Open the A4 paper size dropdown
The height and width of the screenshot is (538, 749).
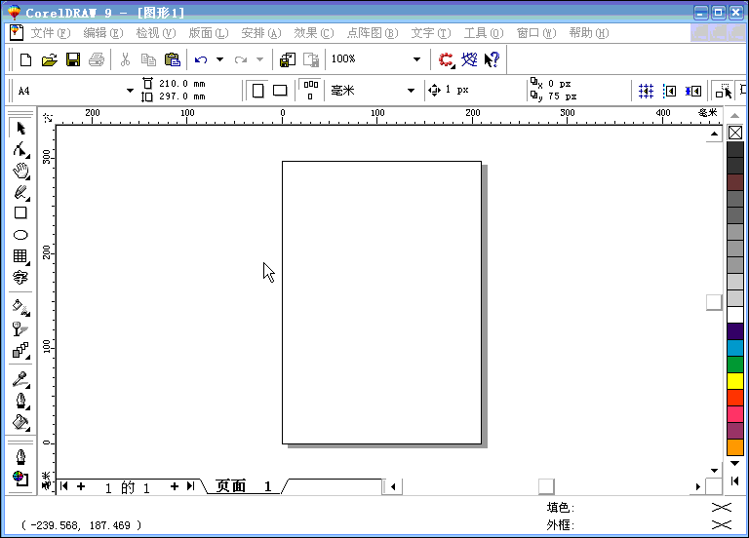click(x=130, y=91)
